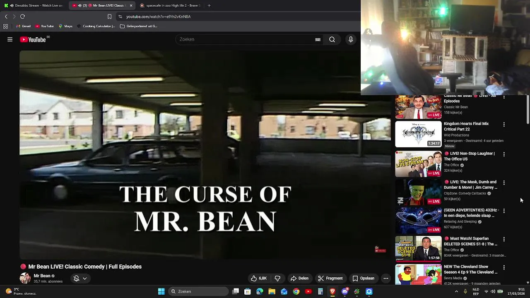Open the 432Hz sleep stream thumbnail

(418, 221)
